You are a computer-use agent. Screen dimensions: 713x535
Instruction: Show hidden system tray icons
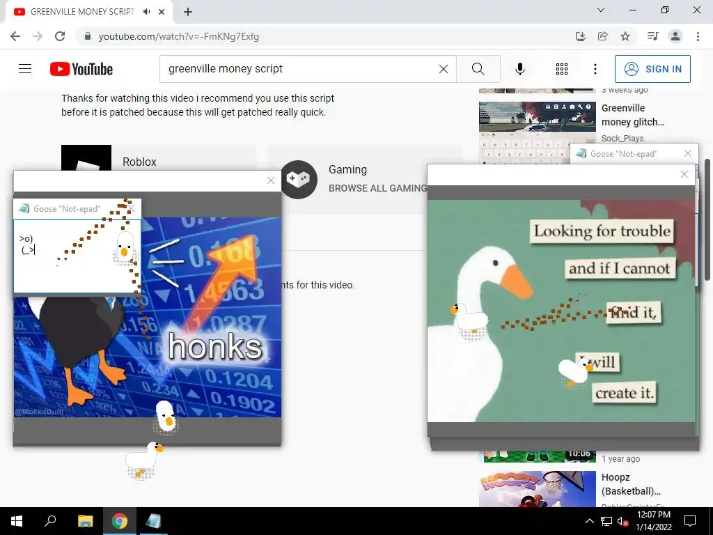pyautogui.click(x=589, y=521)
